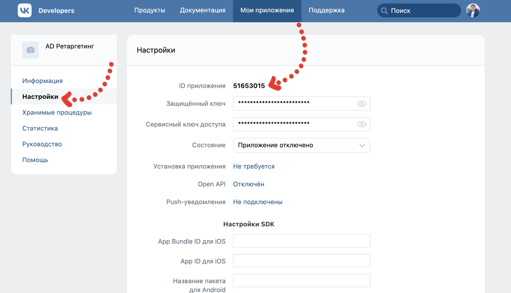The width and height of the screenshot is (511, 293).
Task: Reveal the Защищённый ключ with eye icon
Action: [x=362, y=104]
